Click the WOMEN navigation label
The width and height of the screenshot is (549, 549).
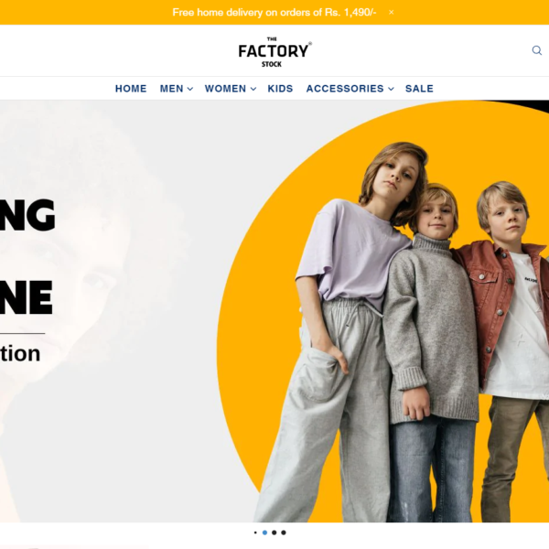(225, 89)
